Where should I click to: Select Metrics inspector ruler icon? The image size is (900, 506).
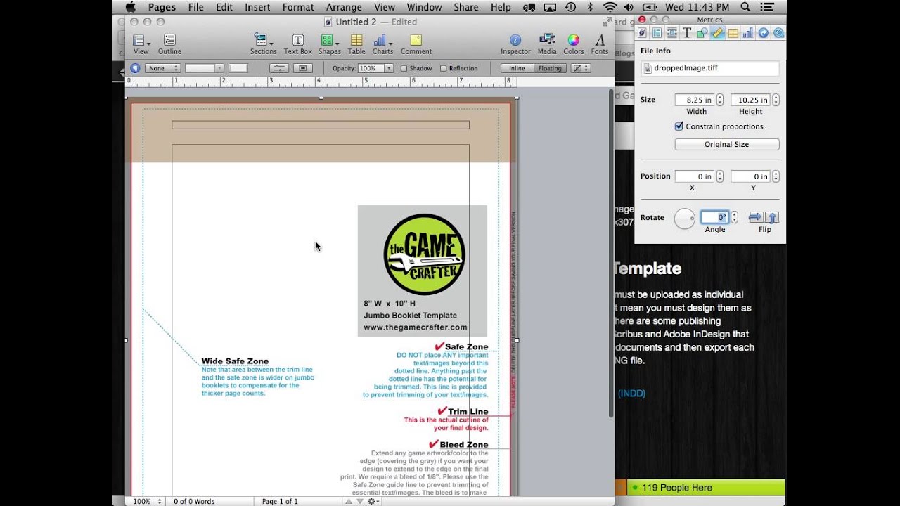(717, 33)
